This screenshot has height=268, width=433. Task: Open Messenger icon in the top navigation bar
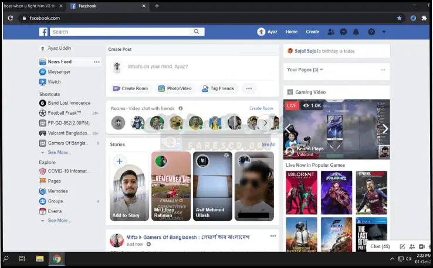click(x=343, y=32)
